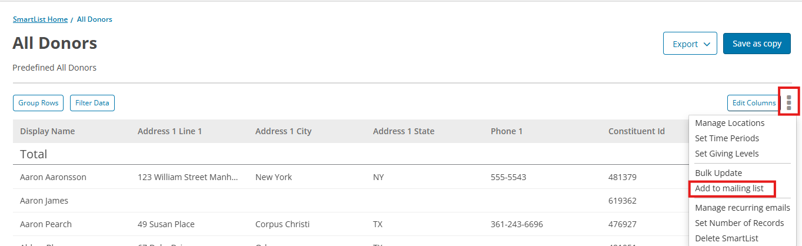Select the All Donors breadcrumb link
Image resolution: width=802 pixels, height=246 pixels.
click(95, 19)
